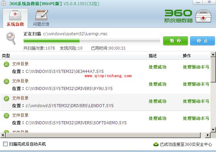Click the app icon in the title bar
Screen dimensions: 216x152
pyautogui.click(x=3, y=3)
